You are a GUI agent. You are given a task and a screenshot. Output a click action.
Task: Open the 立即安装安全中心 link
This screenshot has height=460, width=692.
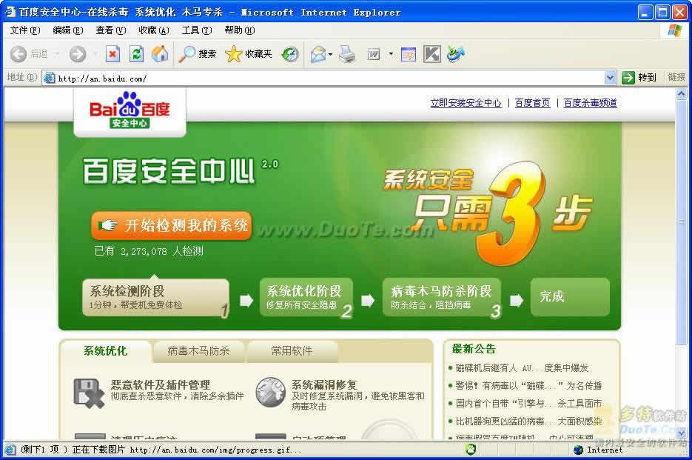pyautogui.click(x=466, y=103)
